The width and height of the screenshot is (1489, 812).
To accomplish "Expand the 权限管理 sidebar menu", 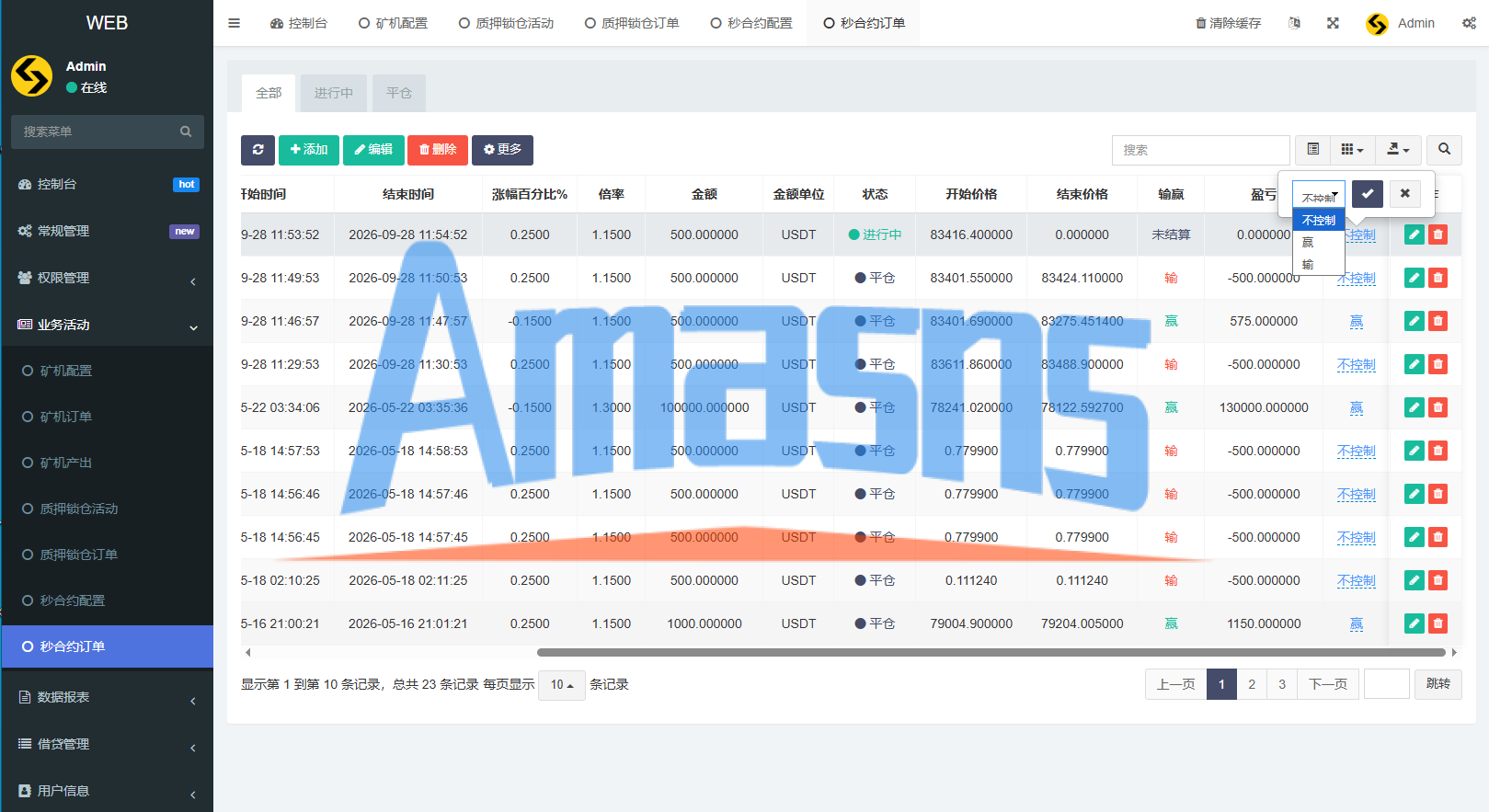I will (108, 278).
